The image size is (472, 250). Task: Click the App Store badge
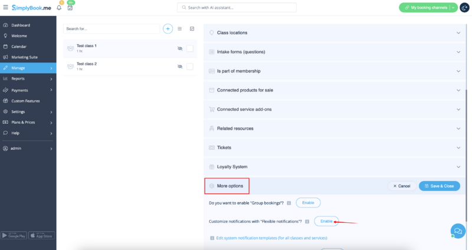point(41,235)
